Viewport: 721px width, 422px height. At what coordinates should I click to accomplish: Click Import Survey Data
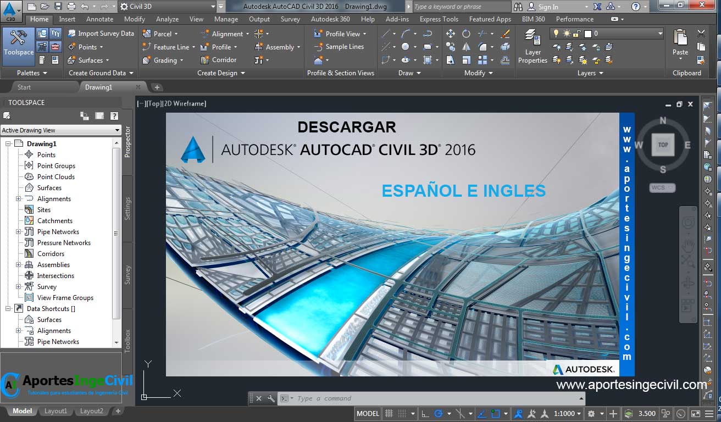101,34
